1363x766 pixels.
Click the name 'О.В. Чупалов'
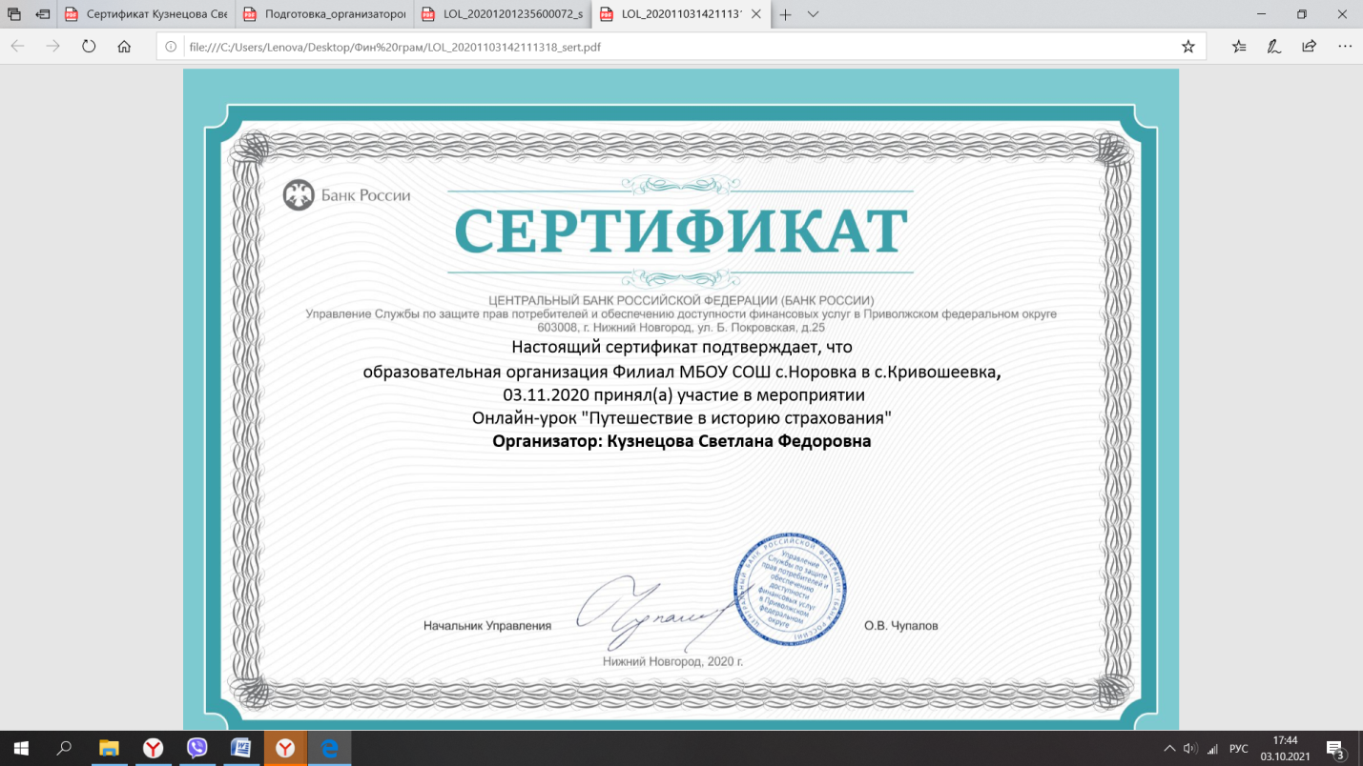[x=900, y=626]
